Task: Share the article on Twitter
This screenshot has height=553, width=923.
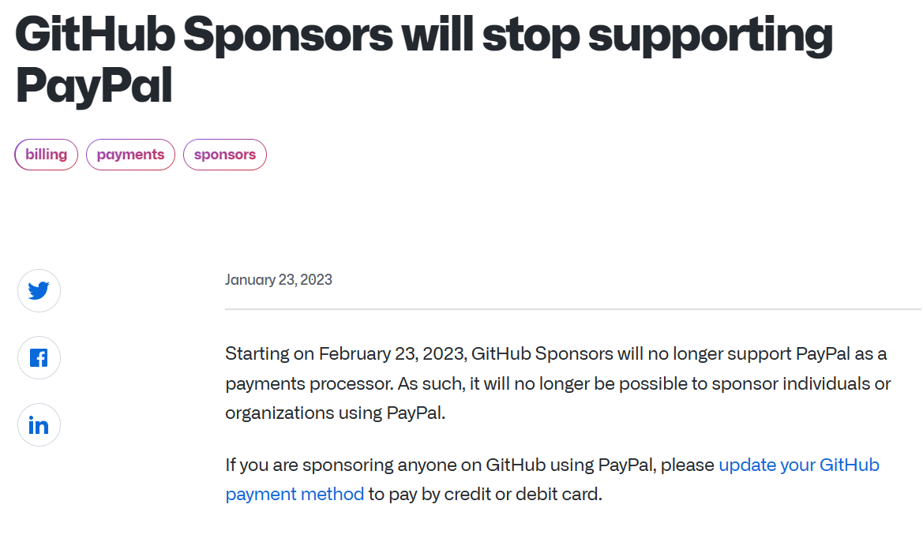Action: 39,290
